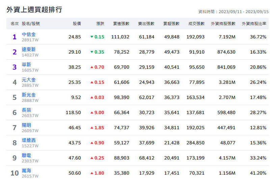This screenshot has height=179, width=270.
Task: Select the stock code 2891.TW
Action: click(30, 40)
